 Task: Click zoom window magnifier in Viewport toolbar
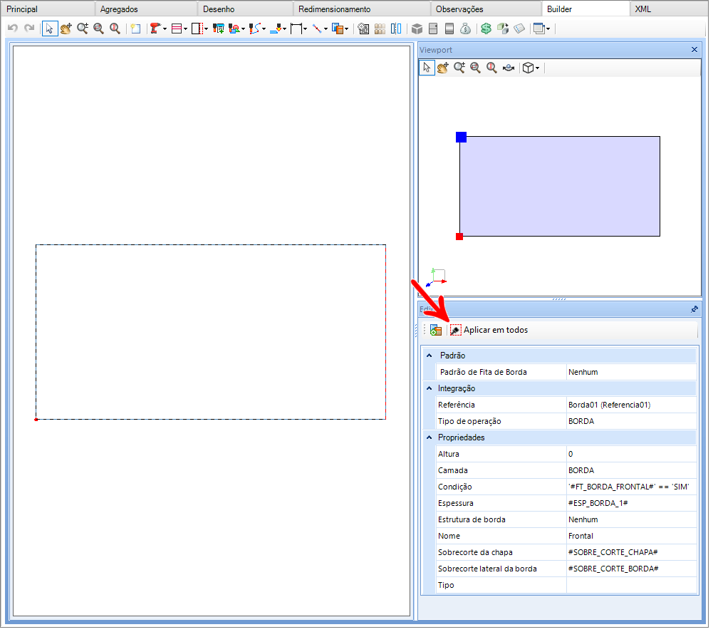[x=476, y=68]
